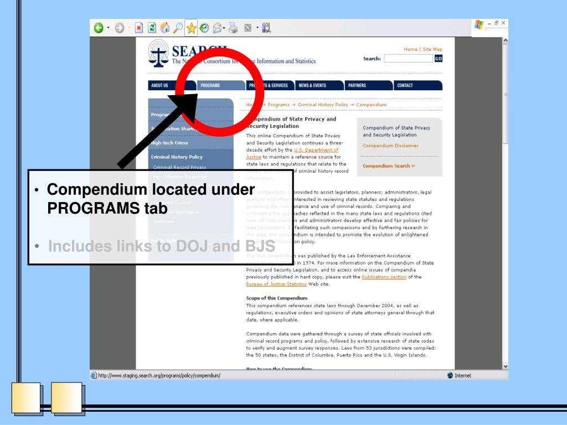Viewport: 567px width, 425px height.
Task: Open the Publications section link
Action: pos(384,277)
